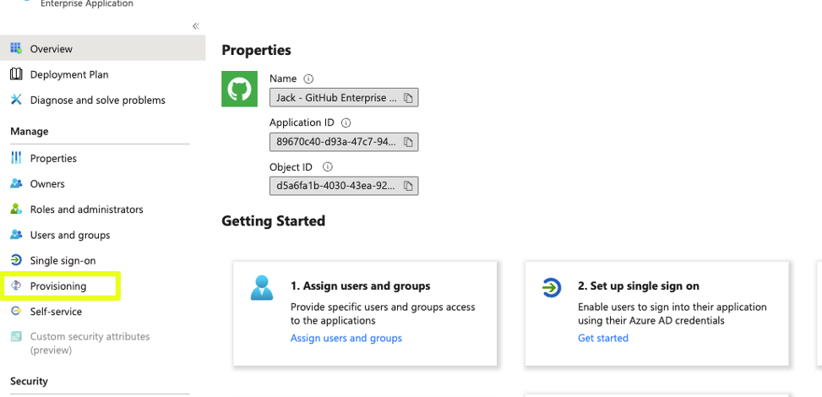This screenshot has width=822, height=397.
Task: Open the Owners page
Action: coord(47,183)
